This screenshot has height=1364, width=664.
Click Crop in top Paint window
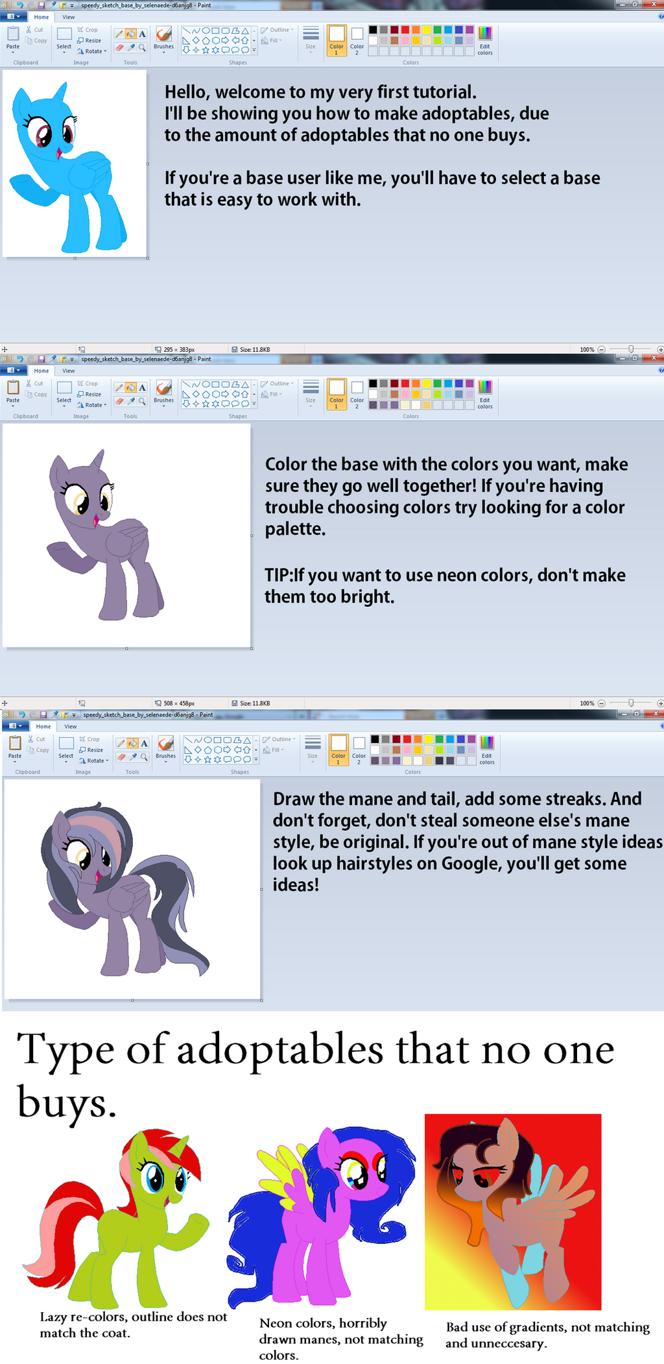tap(88, 30)
